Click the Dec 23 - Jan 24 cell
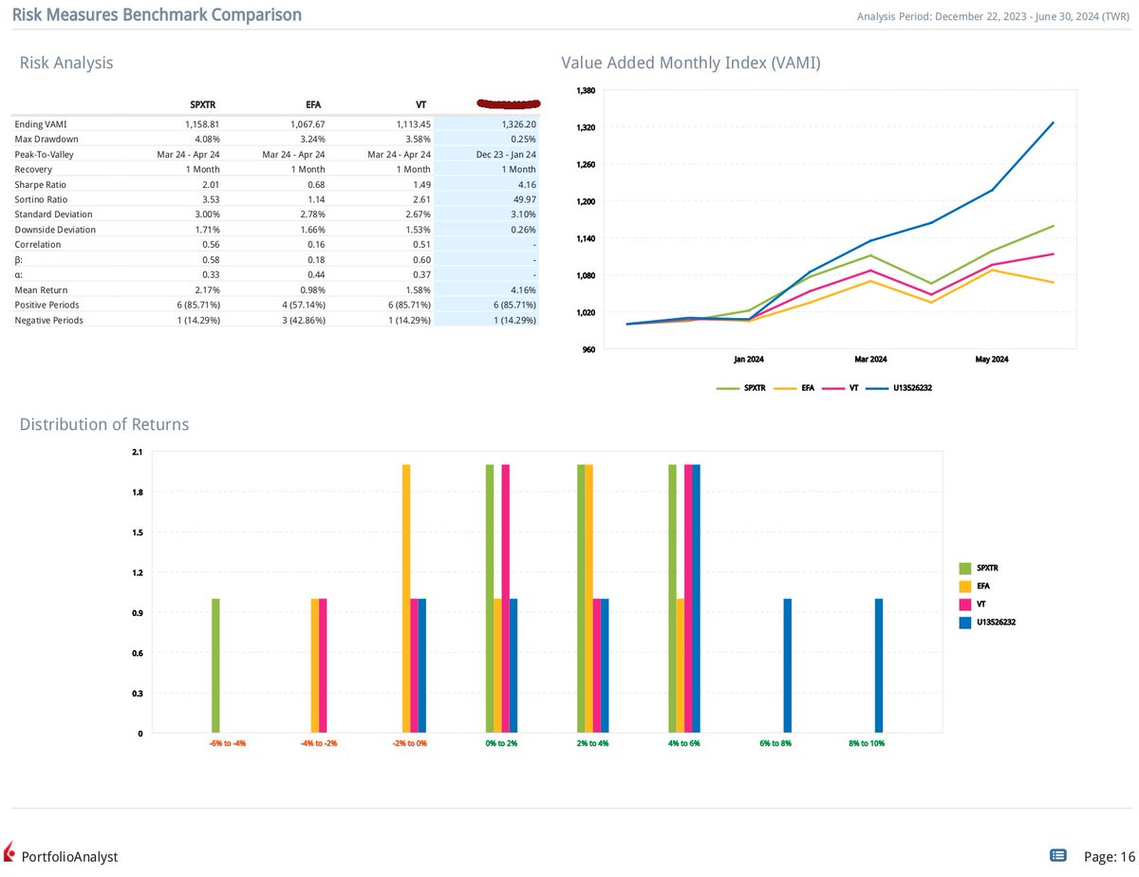This screenshot has height=877, width=1139. [506, 154]
